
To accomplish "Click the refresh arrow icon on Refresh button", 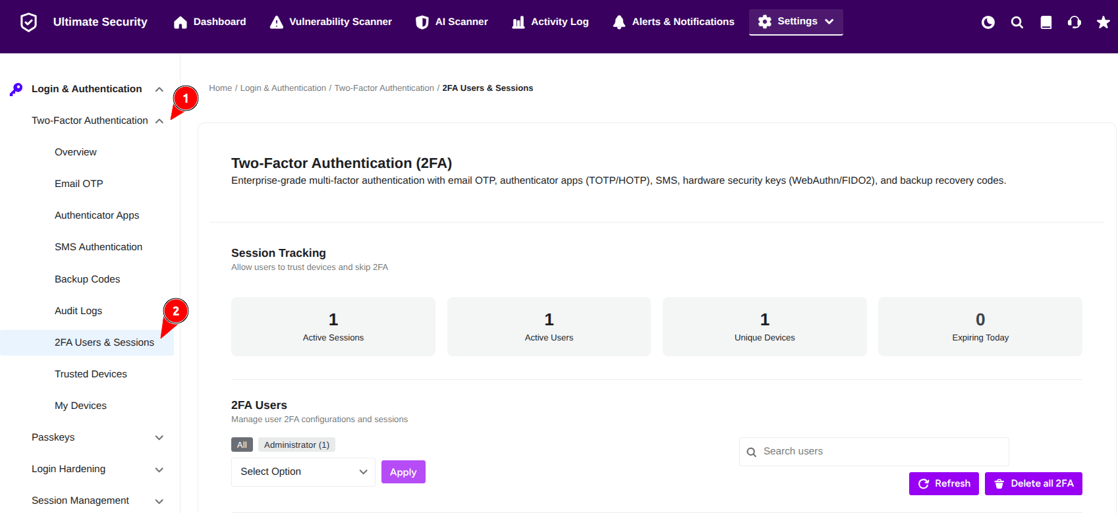I will tap(924, 484).
